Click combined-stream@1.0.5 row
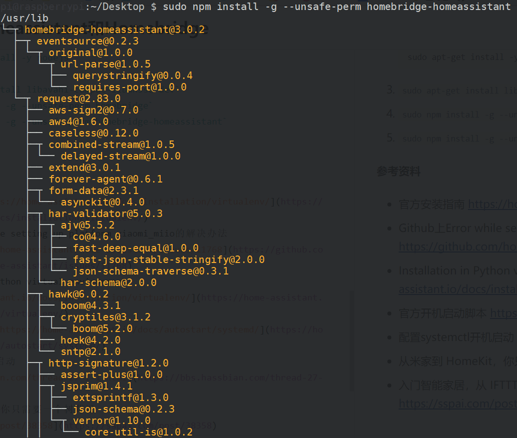This screenshot has height=438, width=517. (x=112, y=144)
